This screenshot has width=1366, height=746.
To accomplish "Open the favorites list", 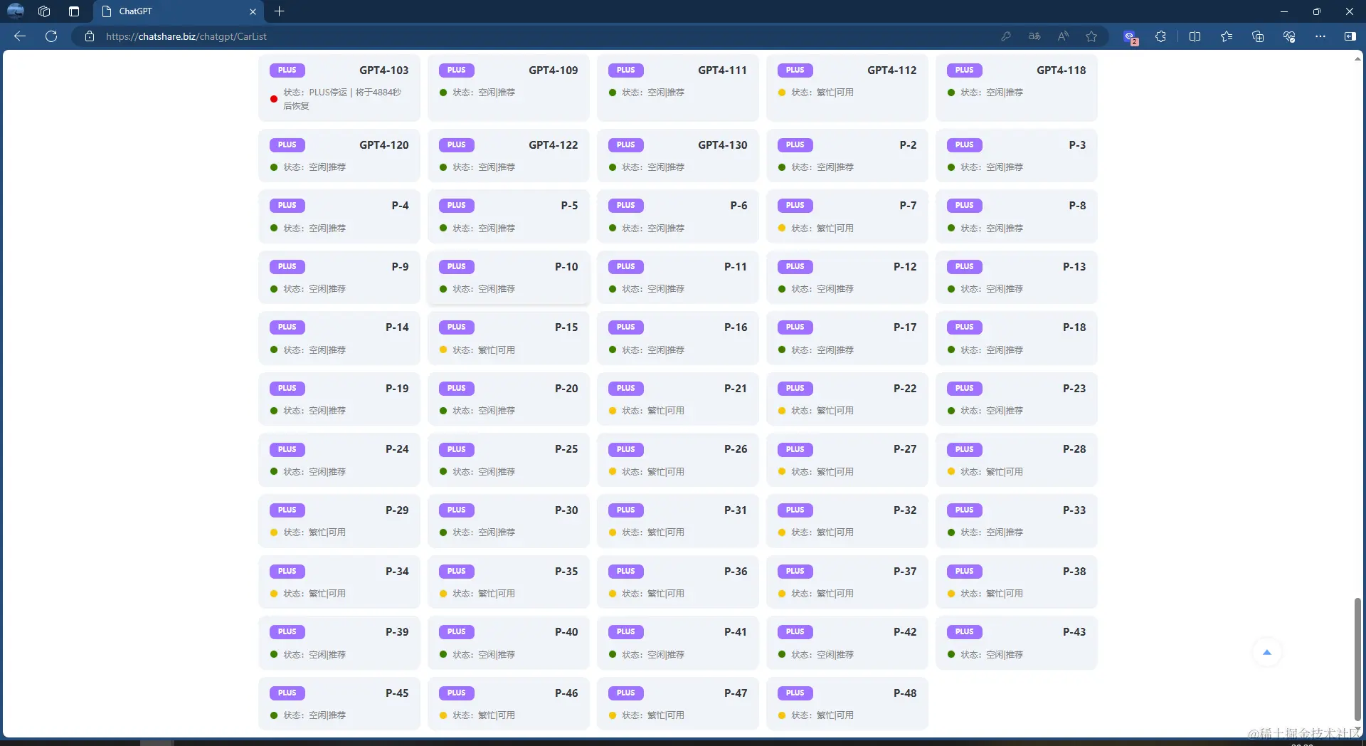I will tap(1226, 36).
